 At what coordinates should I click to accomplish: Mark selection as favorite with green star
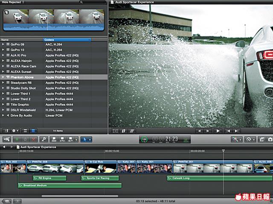[17, 139]
